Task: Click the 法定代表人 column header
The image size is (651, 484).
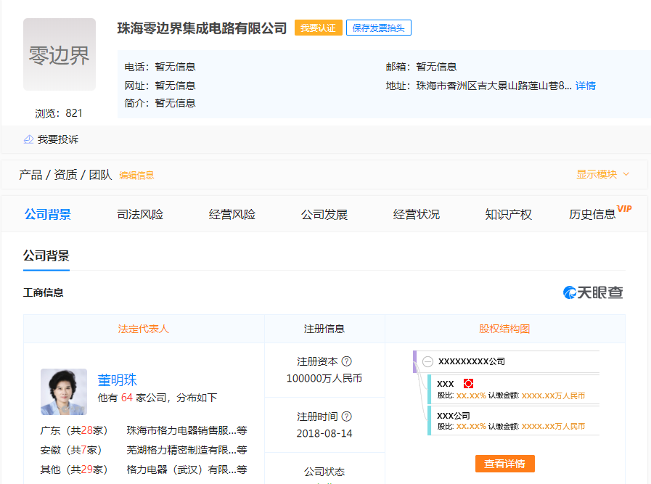Action: tap(144, 329)
